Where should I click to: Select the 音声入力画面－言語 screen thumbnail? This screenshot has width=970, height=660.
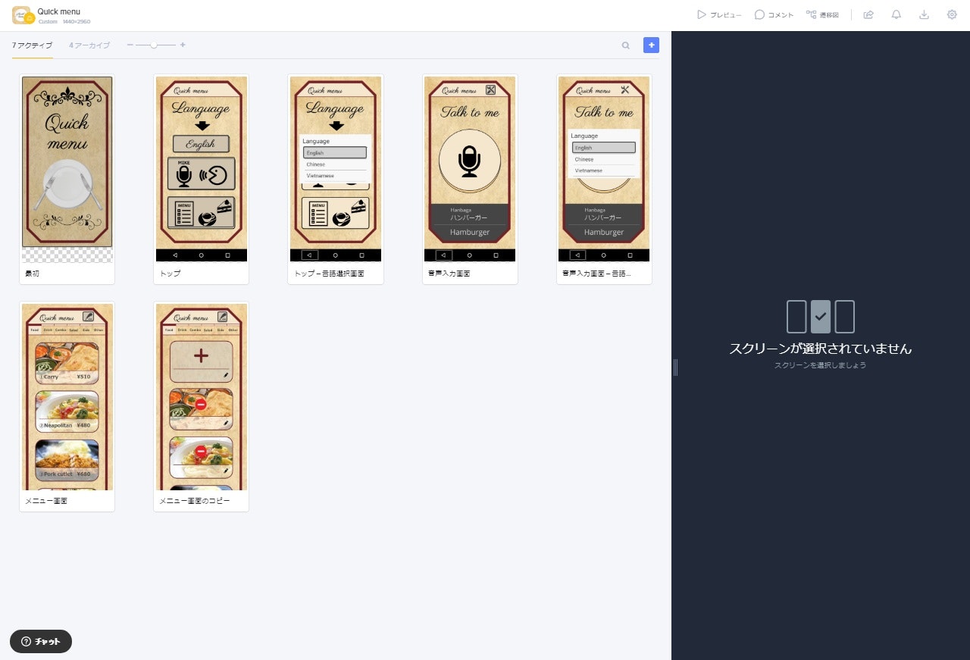[x=604, y=169]
